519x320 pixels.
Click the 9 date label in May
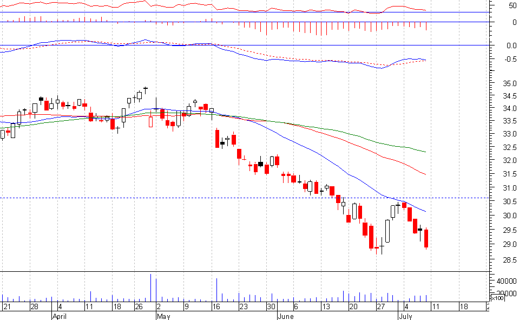click(x=187, y=306)
